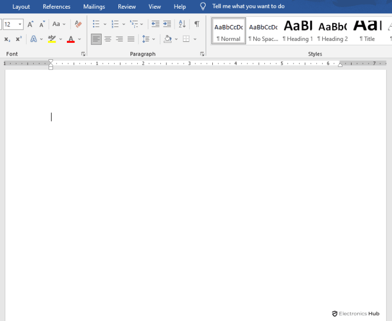Toggle subscript formatting
This screenshot has width=392, height=321.
coord(7,39)
